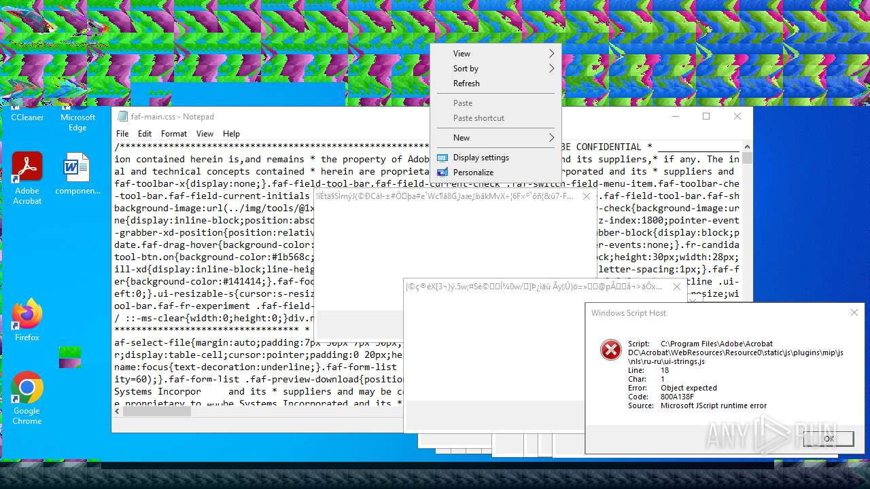Launch Firefox from the desktop
The image size is (870, 489).
point(27,320)
